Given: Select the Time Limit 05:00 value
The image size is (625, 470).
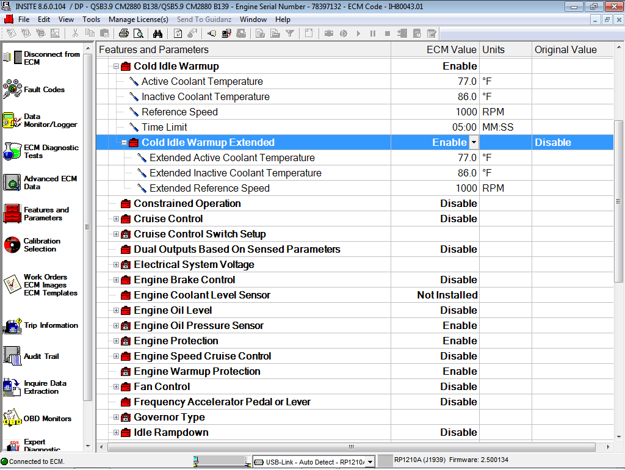Looking at the screenshot, I should click(x=464, y=127).
